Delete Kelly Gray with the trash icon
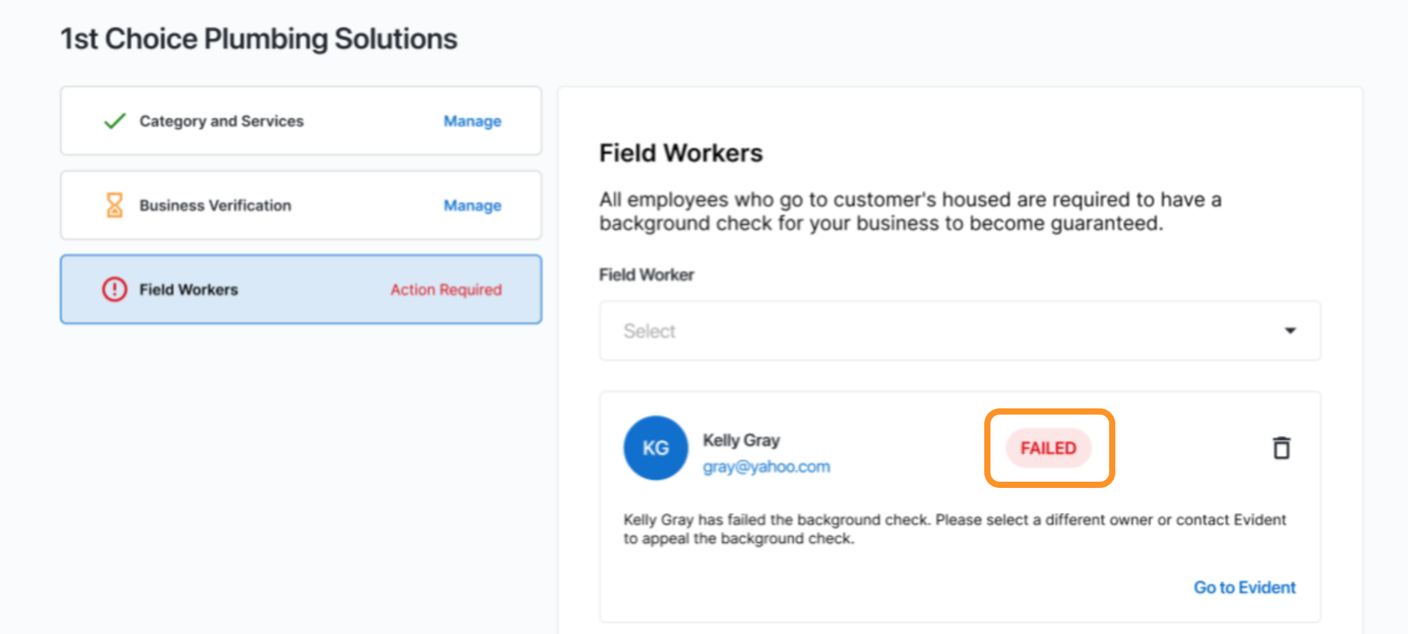The image size is (1408, 634). pos(1281,448)
